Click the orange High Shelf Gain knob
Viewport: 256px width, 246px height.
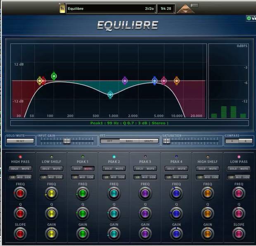(x=208, y=234)
